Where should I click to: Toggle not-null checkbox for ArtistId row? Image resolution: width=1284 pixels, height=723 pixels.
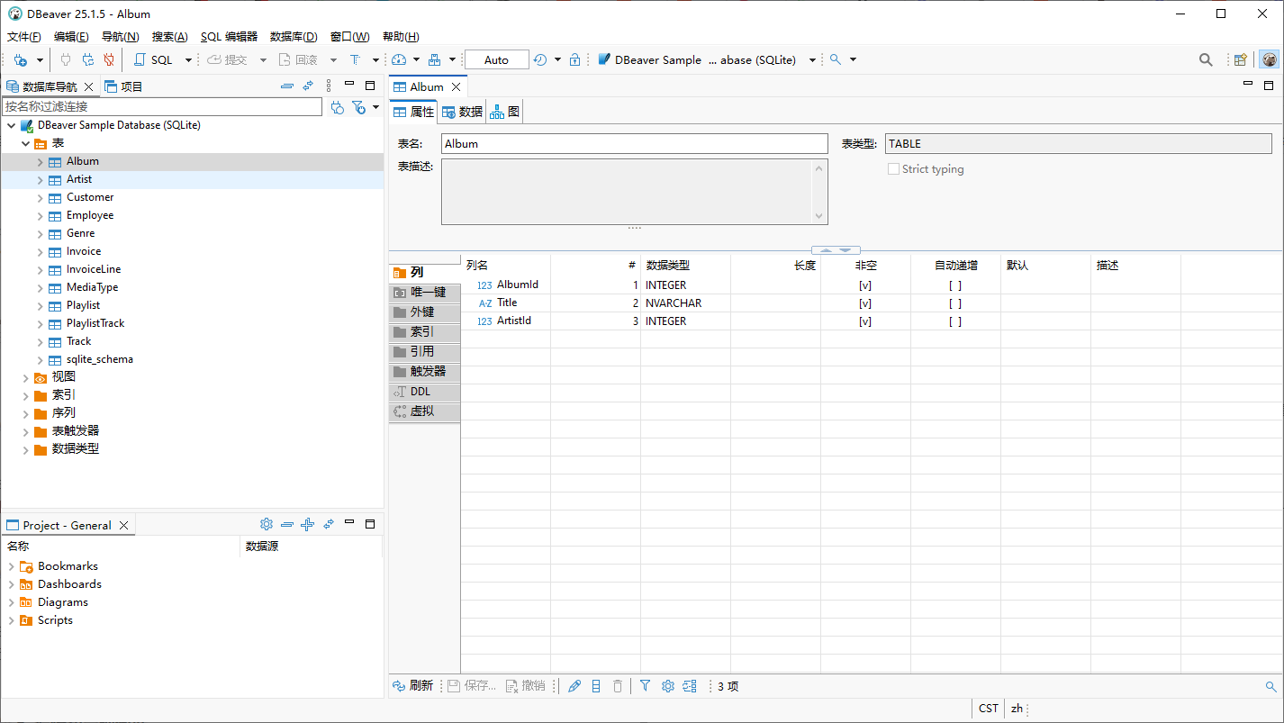[865, 321]
